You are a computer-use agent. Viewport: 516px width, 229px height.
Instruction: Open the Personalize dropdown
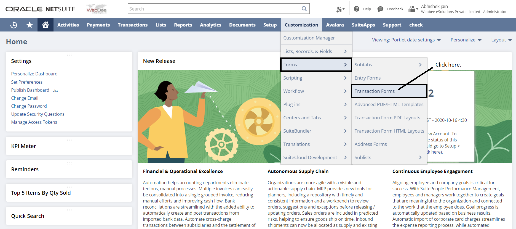click(466, 40)
